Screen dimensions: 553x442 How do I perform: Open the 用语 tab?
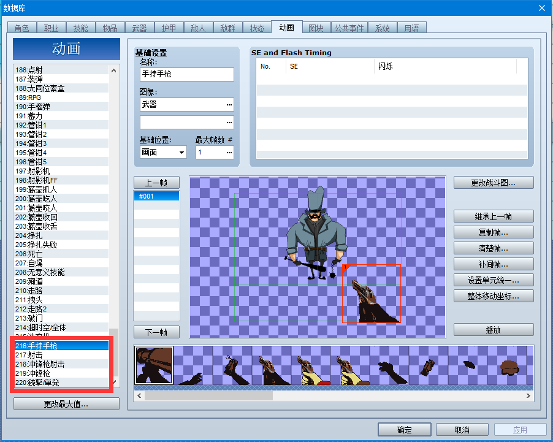coord(411,28)
